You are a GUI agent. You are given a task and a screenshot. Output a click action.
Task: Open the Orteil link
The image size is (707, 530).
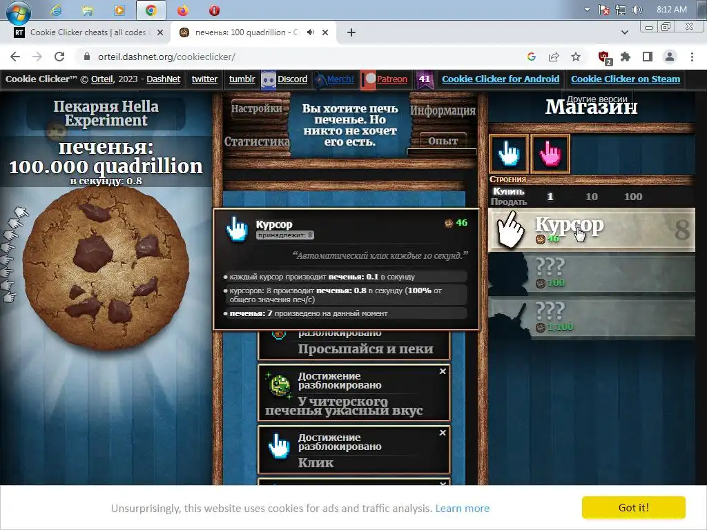102,79
